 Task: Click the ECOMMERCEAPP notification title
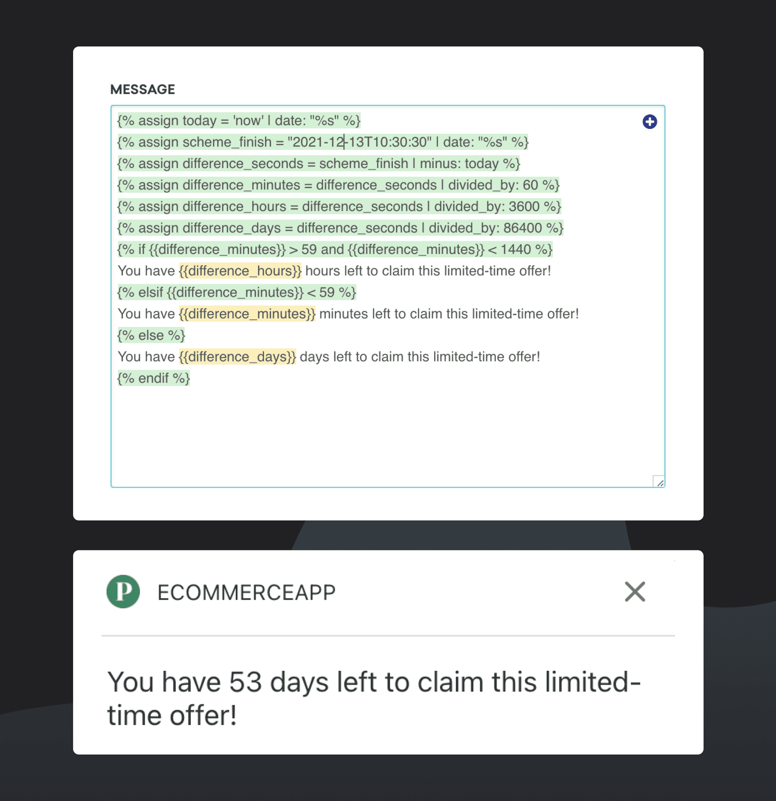[247, 592]
